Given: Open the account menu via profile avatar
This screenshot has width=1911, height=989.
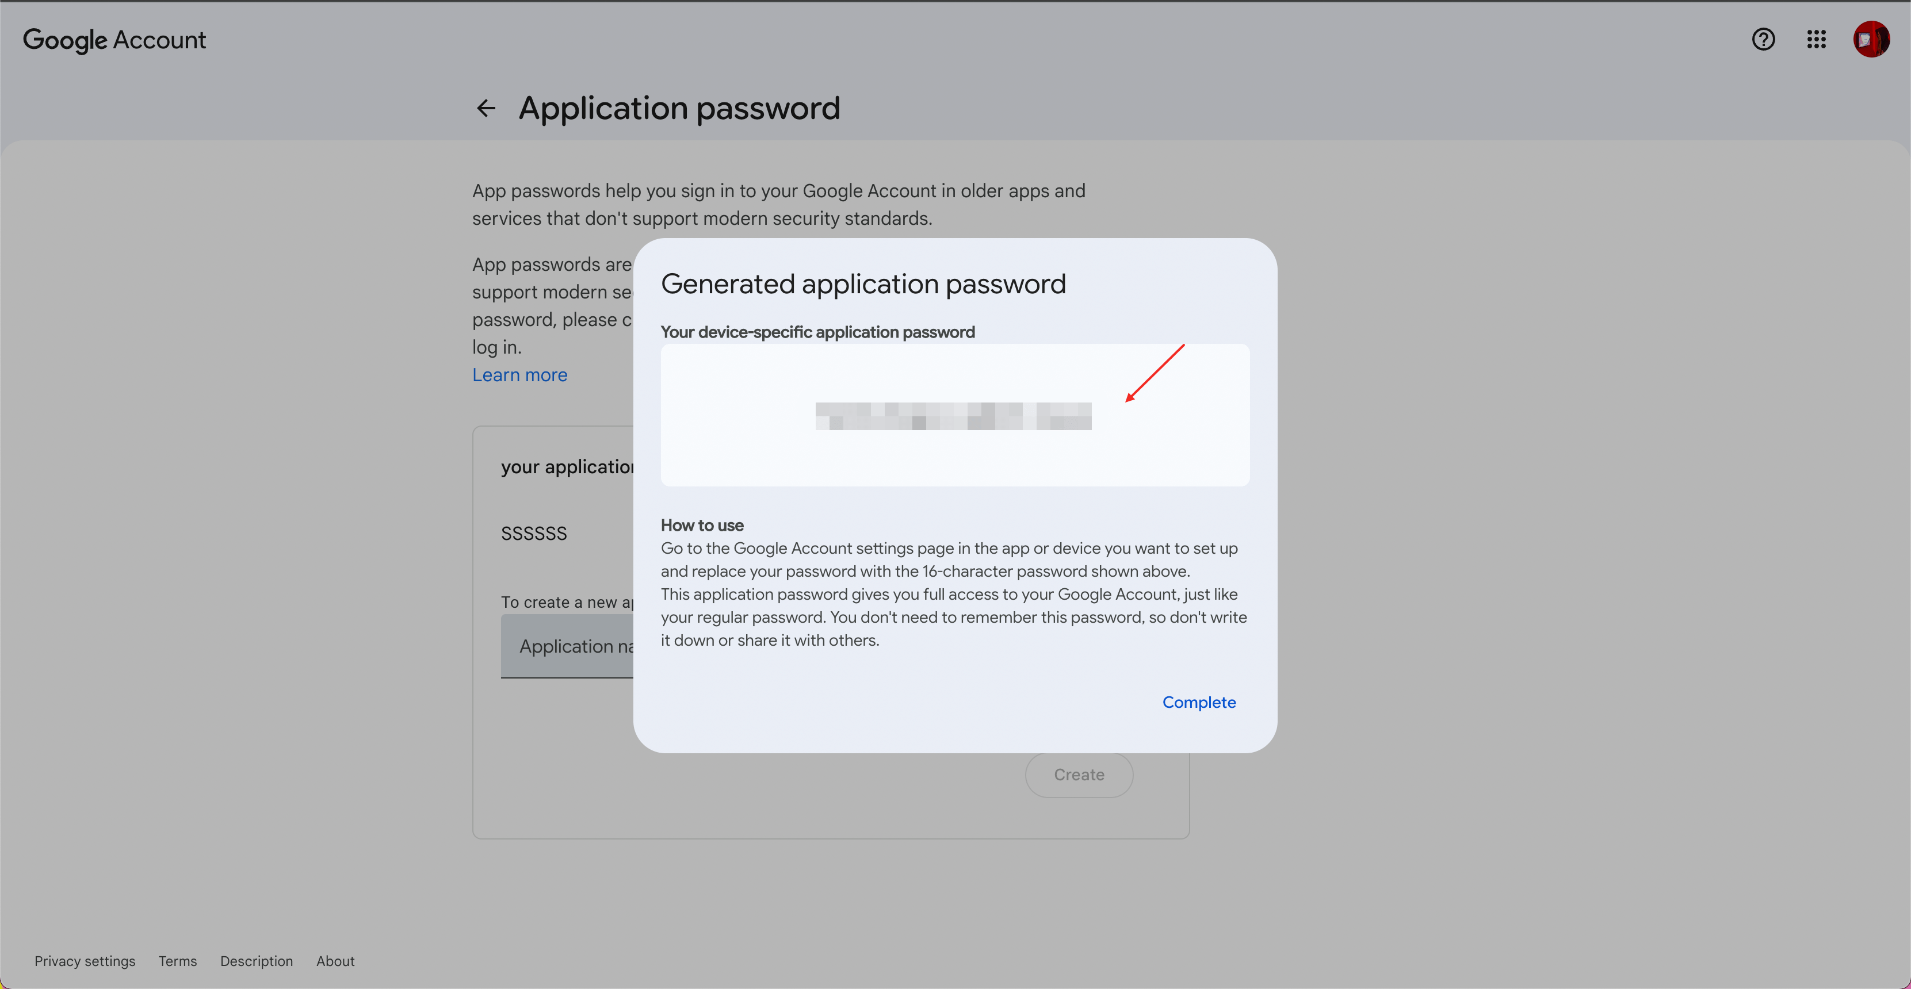Looking at the screenshot, I should click(1872, 39).
